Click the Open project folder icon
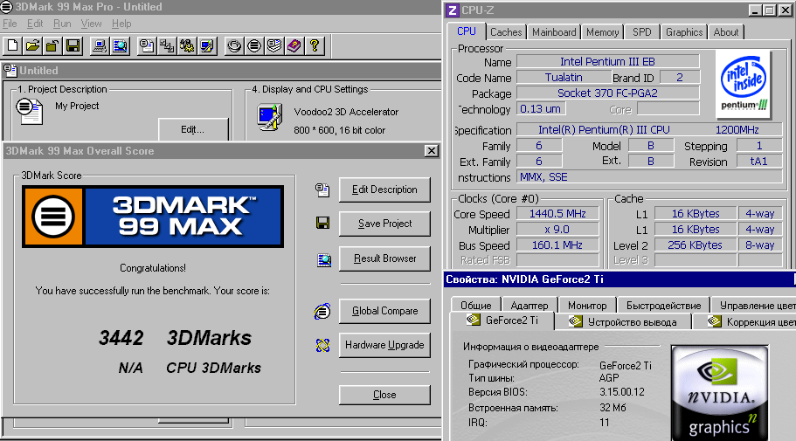This screenshot has height=441, width=796. pyautogui.click(x=32, y=45)
